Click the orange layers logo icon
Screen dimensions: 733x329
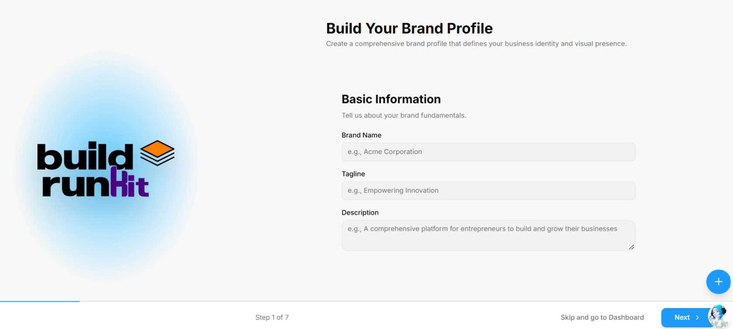click(157, 153)
